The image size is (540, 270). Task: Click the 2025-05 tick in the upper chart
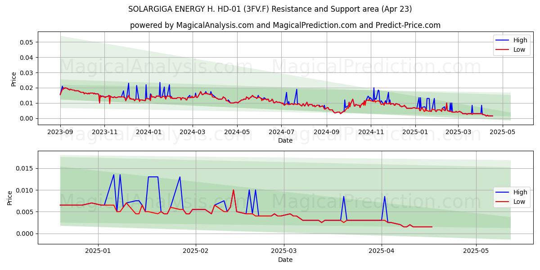coord(502,132)
